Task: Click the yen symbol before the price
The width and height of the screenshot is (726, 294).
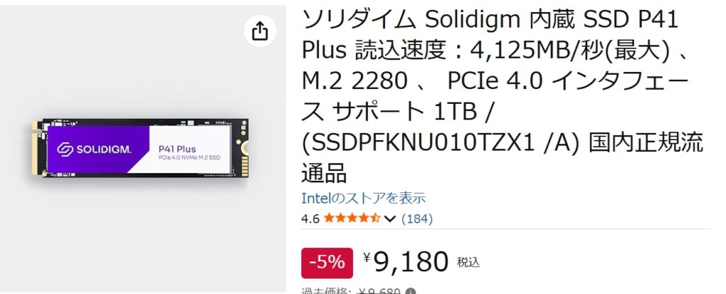Action: (367, 257)
